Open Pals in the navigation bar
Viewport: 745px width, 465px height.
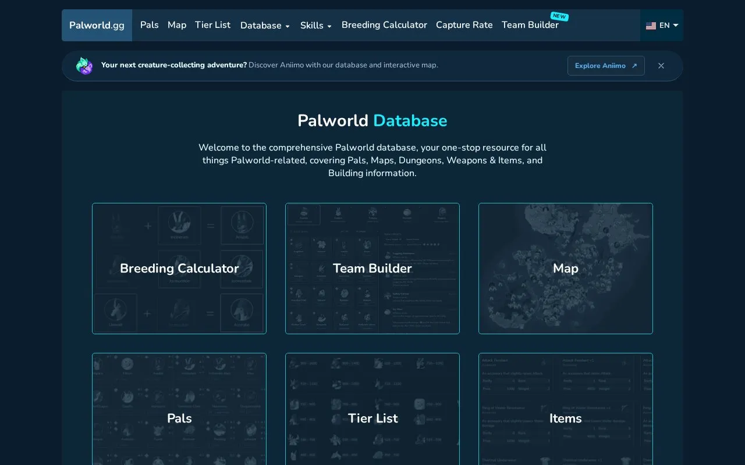[150, 25]
